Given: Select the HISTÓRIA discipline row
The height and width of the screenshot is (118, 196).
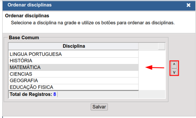Looking at the screenshot, I should (x=74, y=61).
